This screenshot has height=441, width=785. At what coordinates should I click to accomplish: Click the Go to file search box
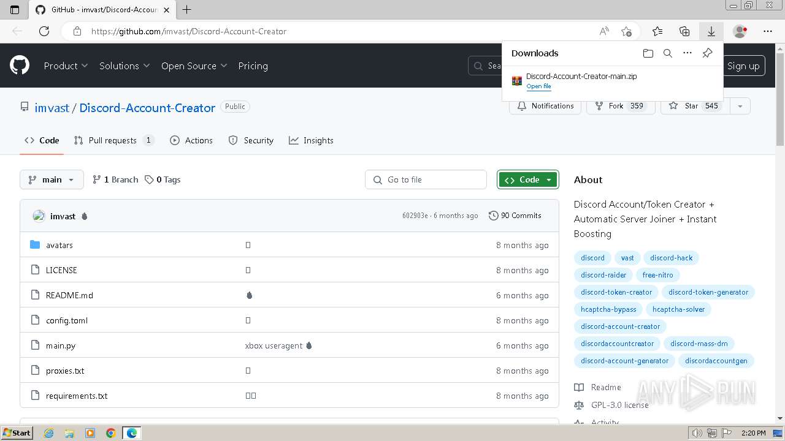tap(426, 179)
